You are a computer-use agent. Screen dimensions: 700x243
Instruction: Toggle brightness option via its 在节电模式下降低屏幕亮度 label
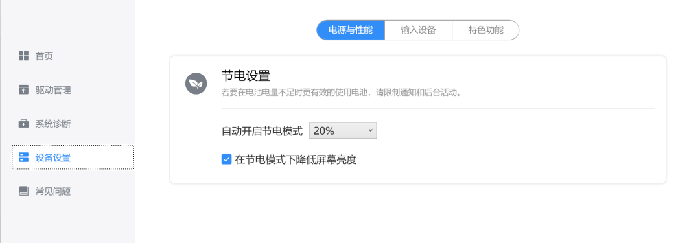point(296,159)
